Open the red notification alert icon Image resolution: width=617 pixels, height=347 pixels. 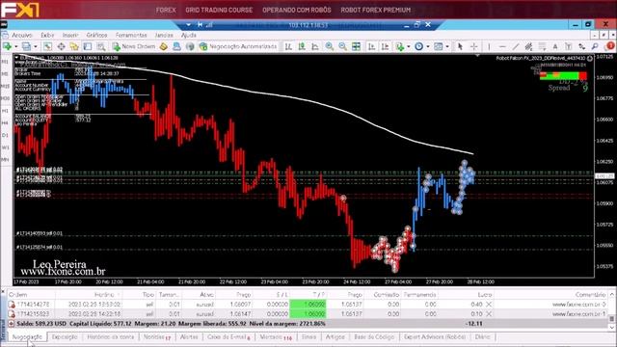pyautogui.click(x=610, y=46)
